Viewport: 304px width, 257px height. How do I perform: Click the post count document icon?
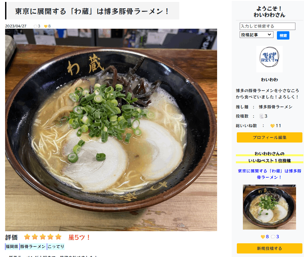point(261,116)
